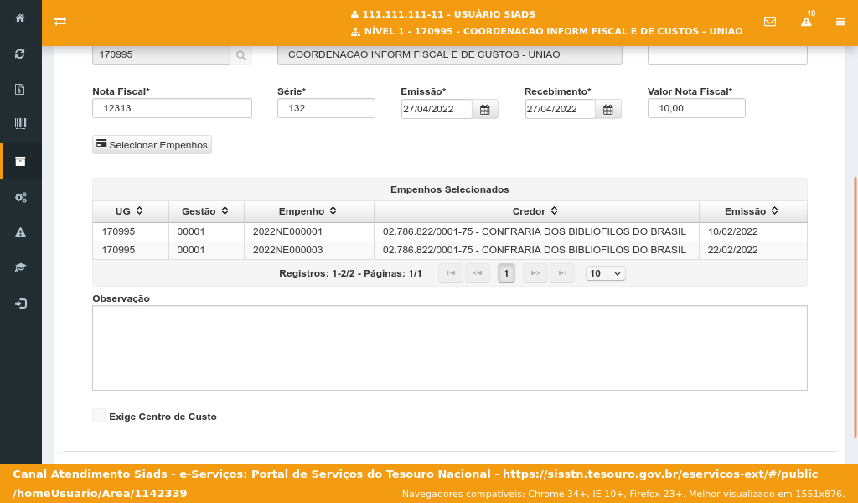The height and width of the screenshot is (503, 858).
Task: Open the envelope messages icon
Action: (x=770, y=21)
